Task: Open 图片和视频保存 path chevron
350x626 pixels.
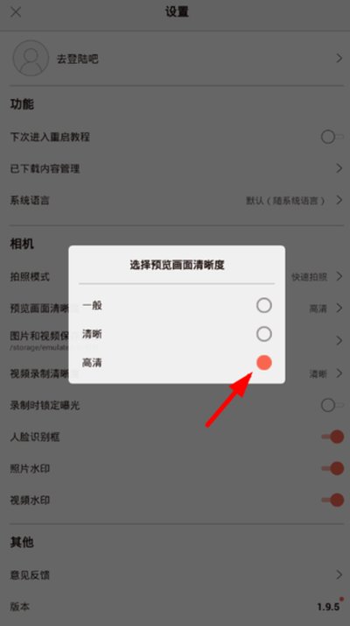Action: (x=339, y=340)
